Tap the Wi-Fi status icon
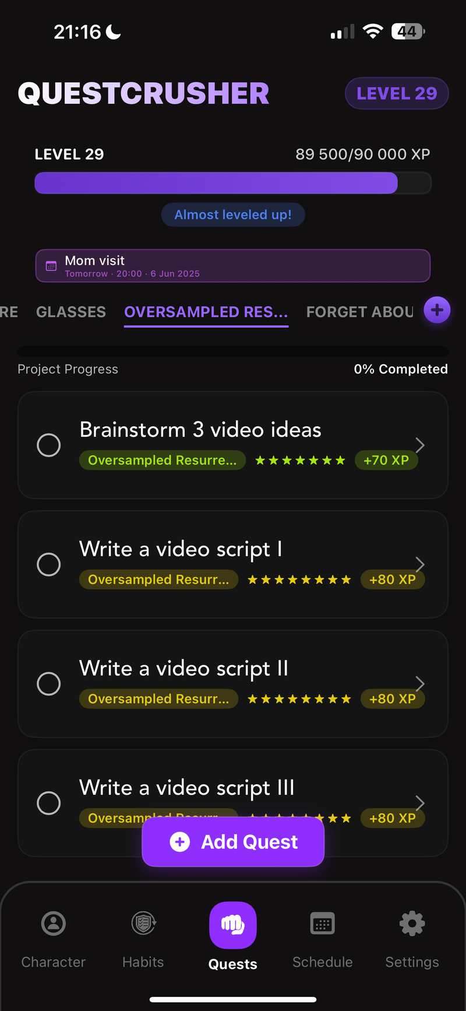Viewport: 466px width, 1011px height. tap(372, 31)
